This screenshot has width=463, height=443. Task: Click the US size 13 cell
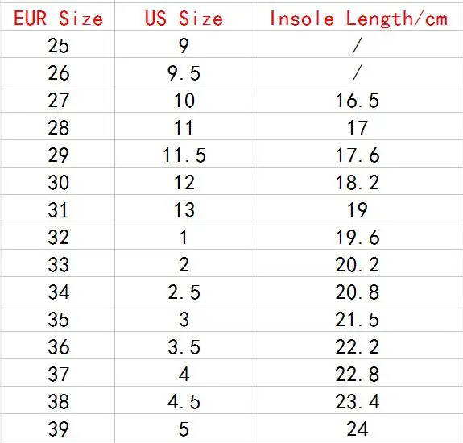[x=184, y=208]
